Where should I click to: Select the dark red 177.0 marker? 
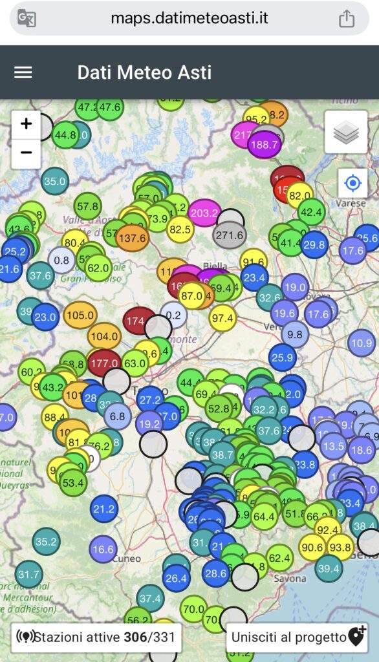[104, 363]
